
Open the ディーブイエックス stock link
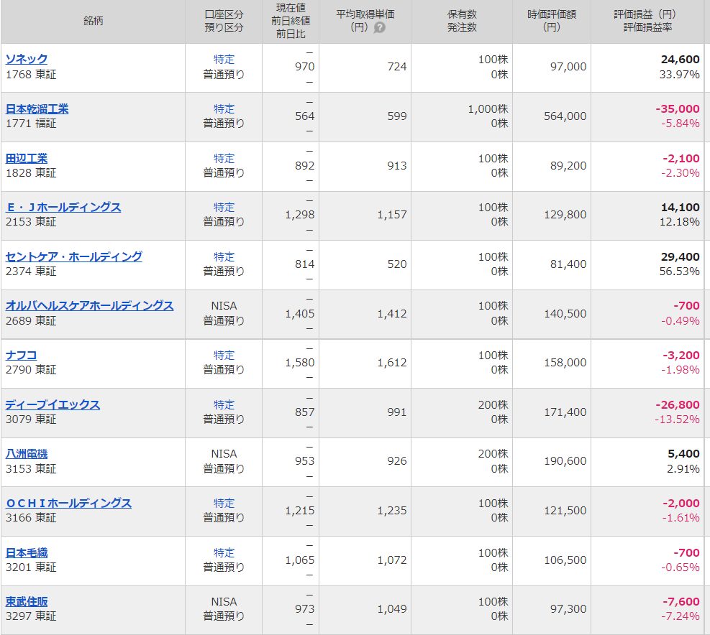point(53,405)
